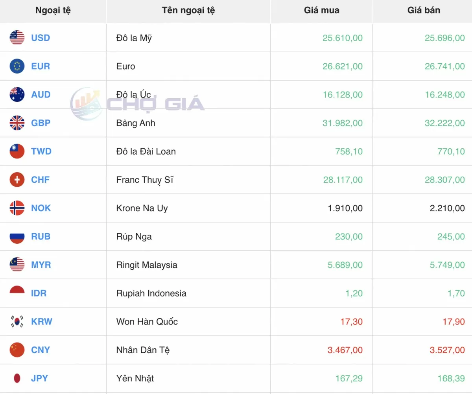Click the Tên ngoại tệ column header

pos(188,11)
